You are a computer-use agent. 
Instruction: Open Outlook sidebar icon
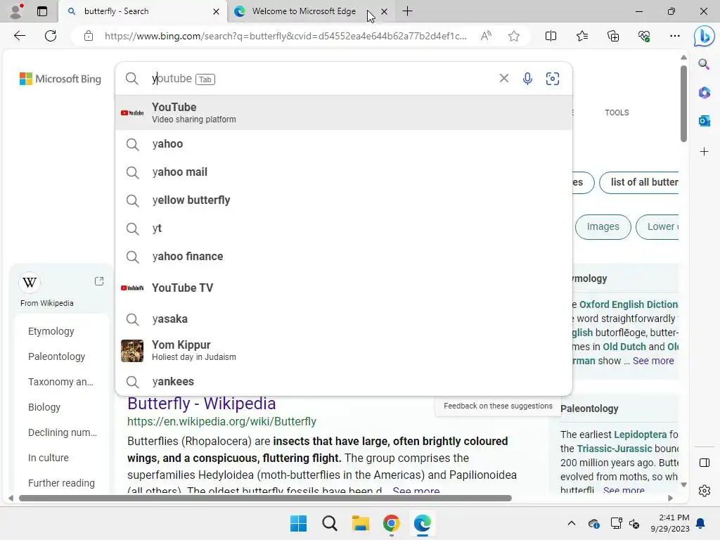pyautogui.click(x=704, y=121)
